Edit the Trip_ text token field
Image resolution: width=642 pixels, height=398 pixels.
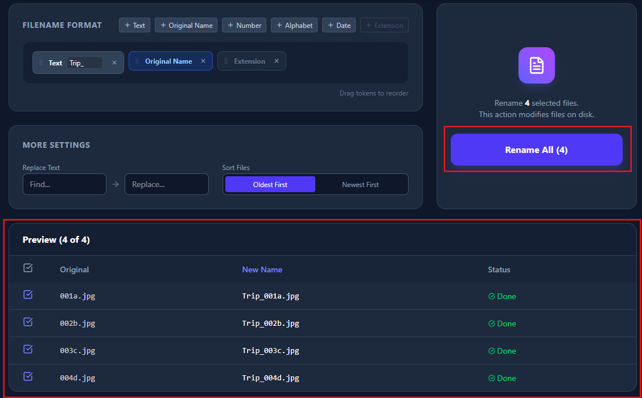[x=85, y=63]
